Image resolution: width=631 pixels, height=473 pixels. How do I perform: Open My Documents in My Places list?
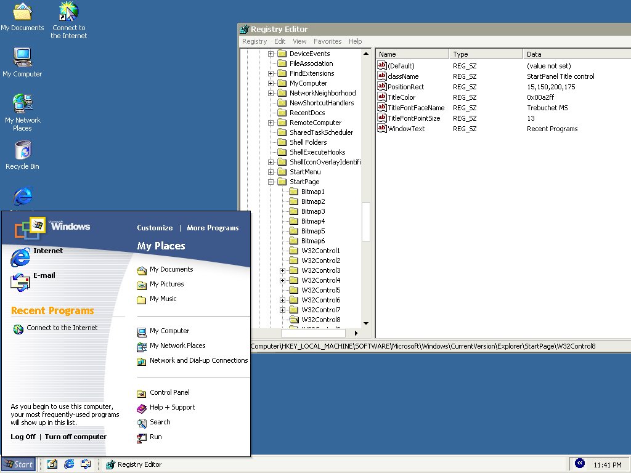[165, 270]
